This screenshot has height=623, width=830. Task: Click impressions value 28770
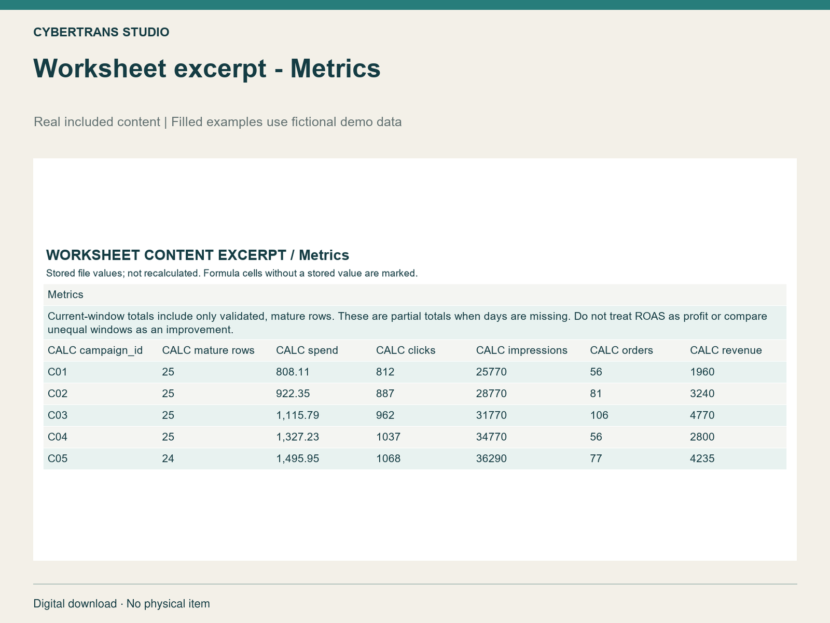[x=491, y=394]
